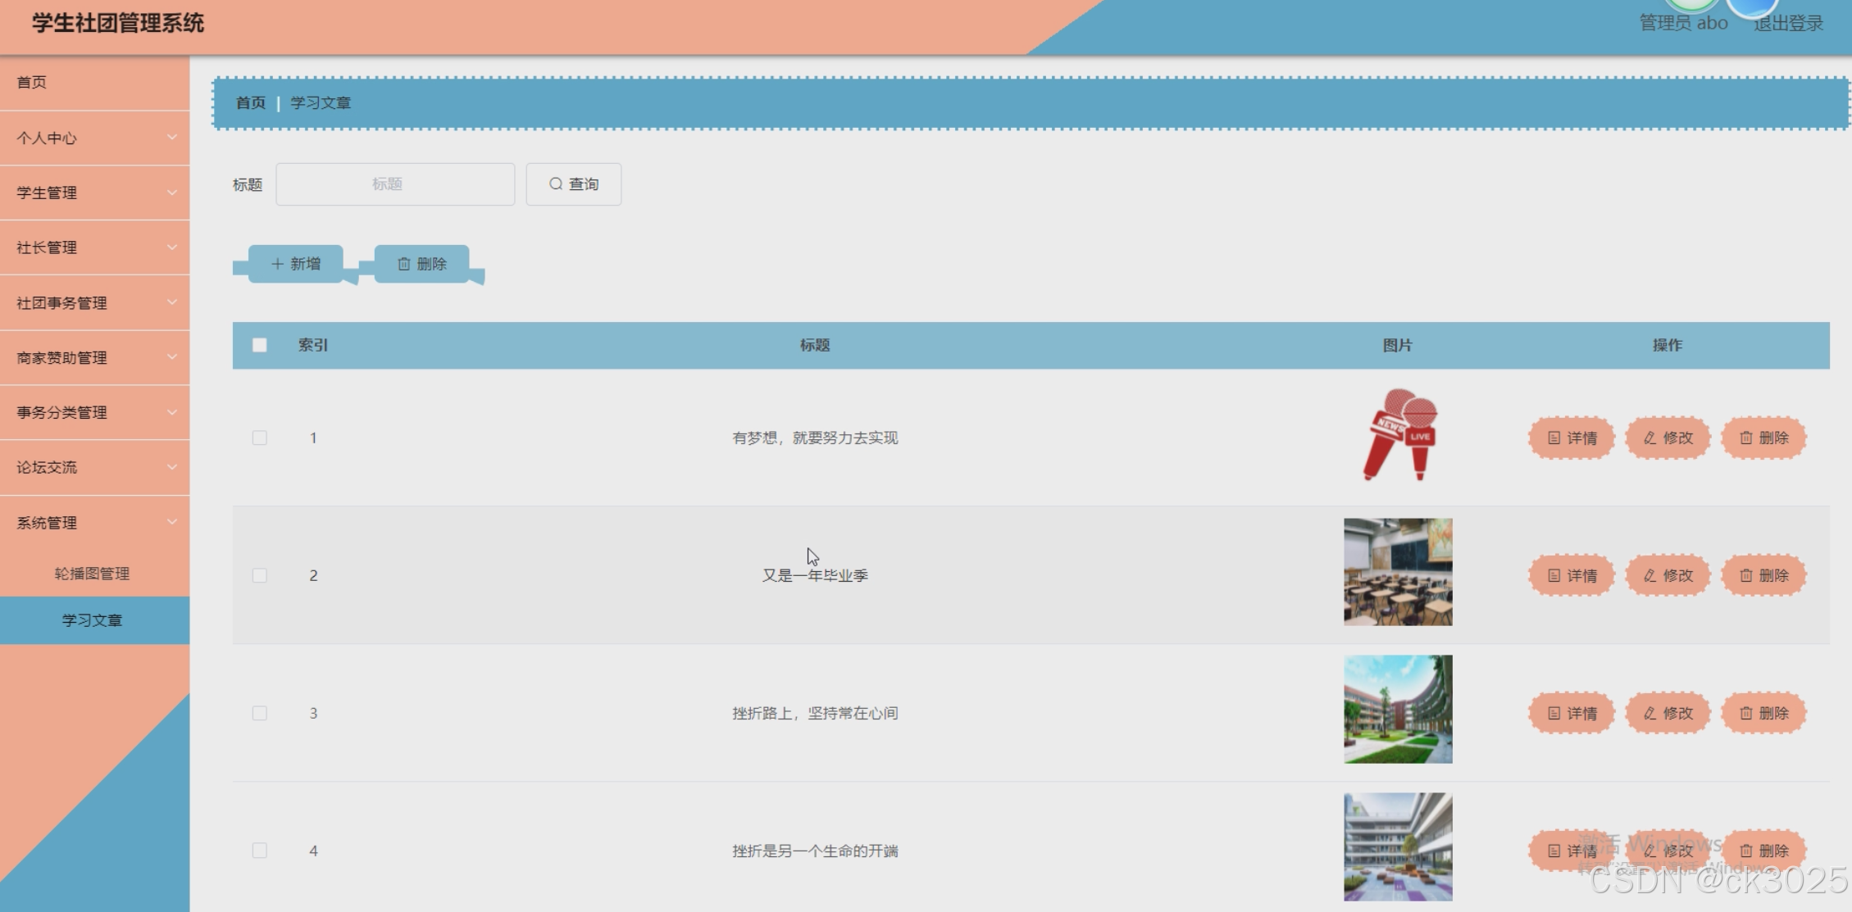Viewport: 1852px width, 912px height.
Task: Click 退出登录 to log out
Action: [1788, 24]
